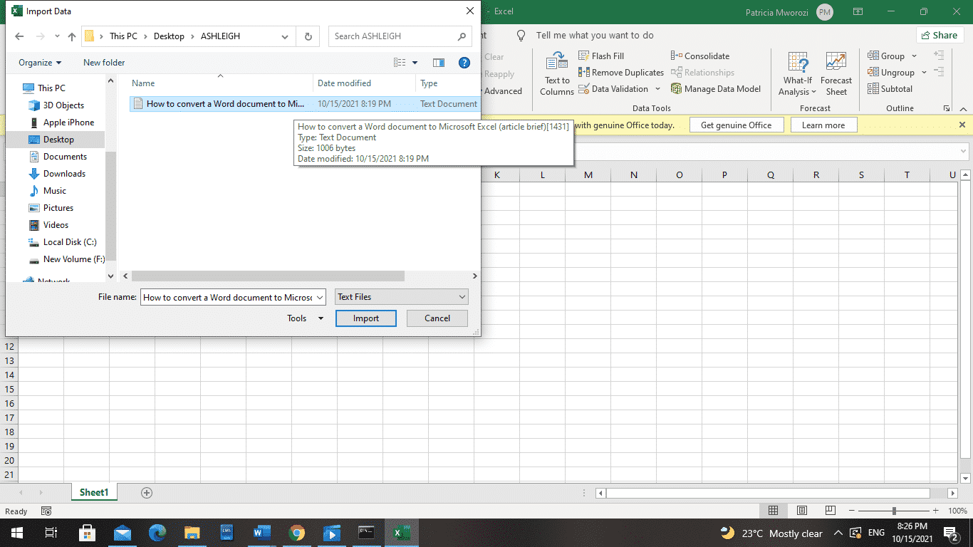Image resolution: width=973 pixels, height=547 pixels.
Task: Click inside the File name input field
Action: coord(228,296)
